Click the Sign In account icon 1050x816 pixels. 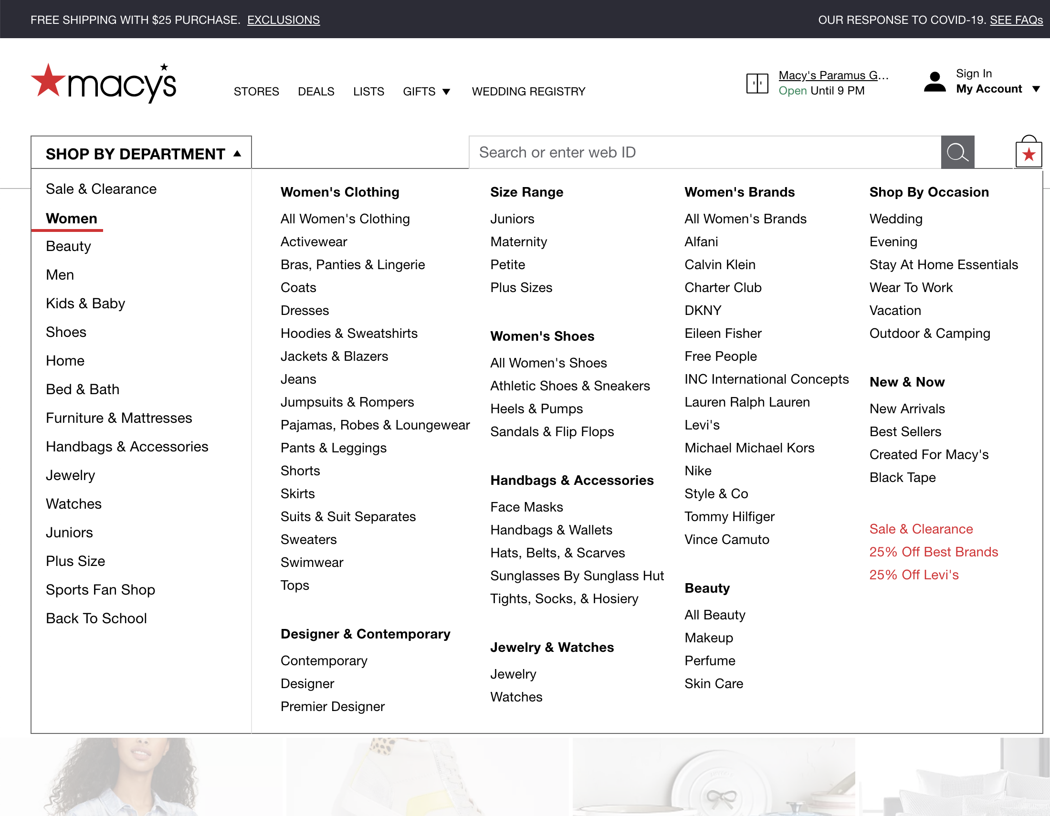[934, 82]
